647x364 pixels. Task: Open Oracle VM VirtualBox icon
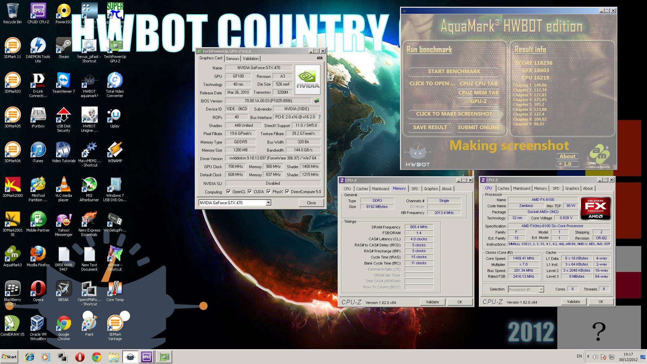coord(38,328)
